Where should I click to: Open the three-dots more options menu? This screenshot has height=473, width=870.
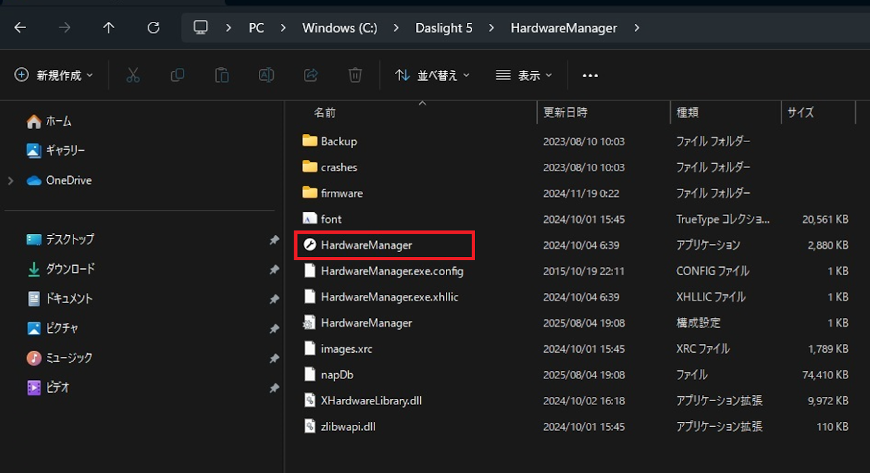pos(590,75)
